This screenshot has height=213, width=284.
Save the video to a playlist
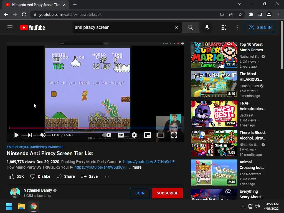[x=89, y=176]
